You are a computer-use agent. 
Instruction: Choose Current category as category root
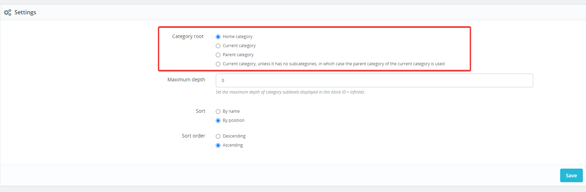point(218,46)
